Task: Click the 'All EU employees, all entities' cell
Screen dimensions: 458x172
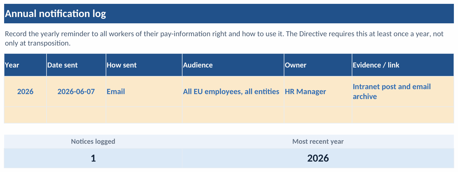Action: tap(233, 92)
